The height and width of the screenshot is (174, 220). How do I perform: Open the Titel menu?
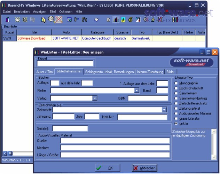(53, 11)
